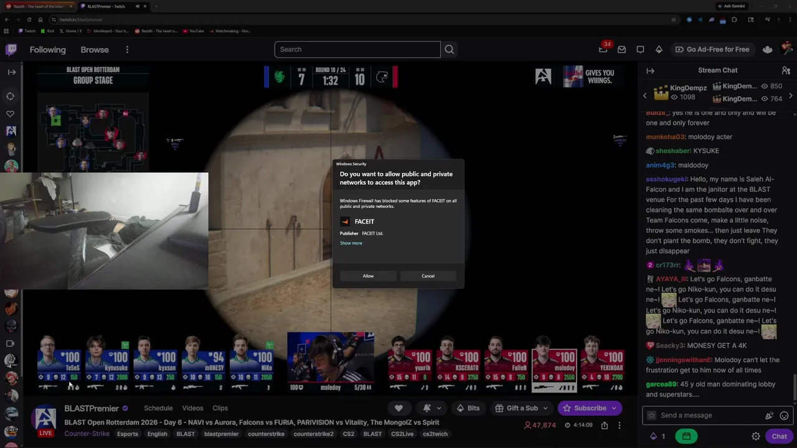Click the heart followed-channels icon in sidebar

pos(11,114)
